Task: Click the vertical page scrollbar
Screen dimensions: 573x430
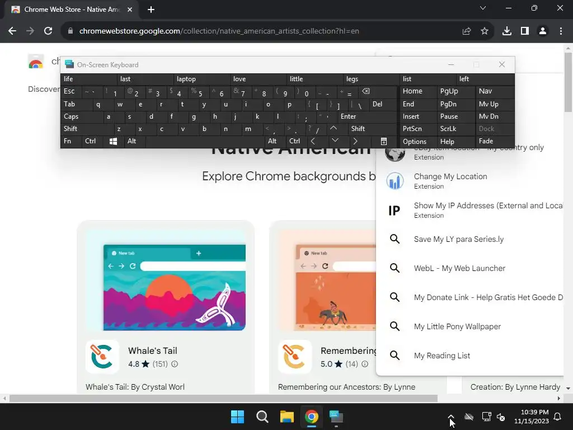Action: [x=569, y=83]
